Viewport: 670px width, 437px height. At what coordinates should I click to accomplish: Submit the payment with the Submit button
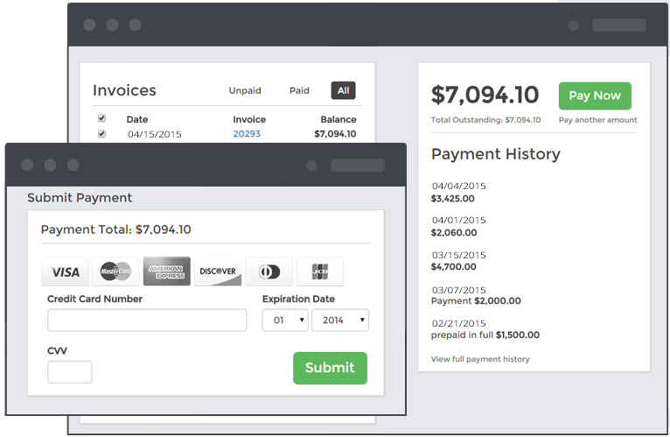click(330, 368)
